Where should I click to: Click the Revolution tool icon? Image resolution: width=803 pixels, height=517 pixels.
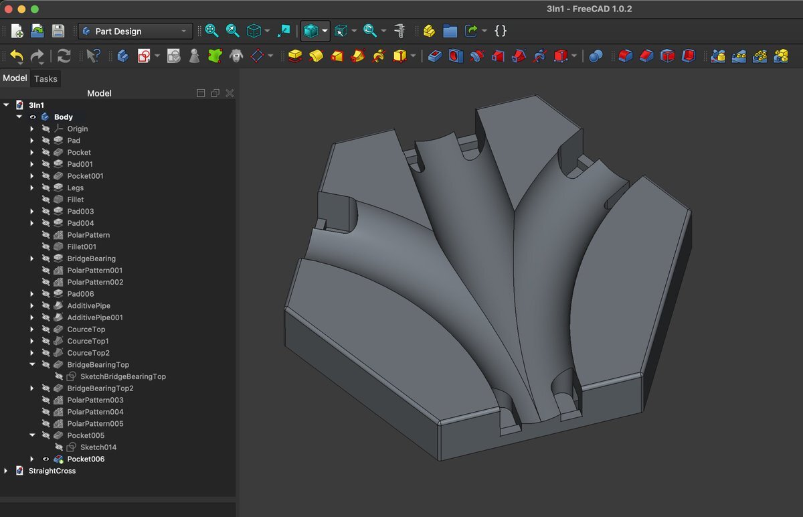[x=316, y=56]
